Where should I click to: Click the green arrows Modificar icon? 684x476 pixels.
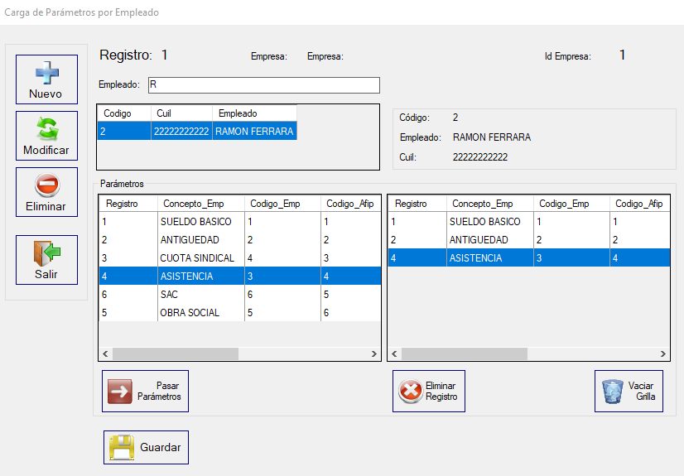tap(46, 129)
